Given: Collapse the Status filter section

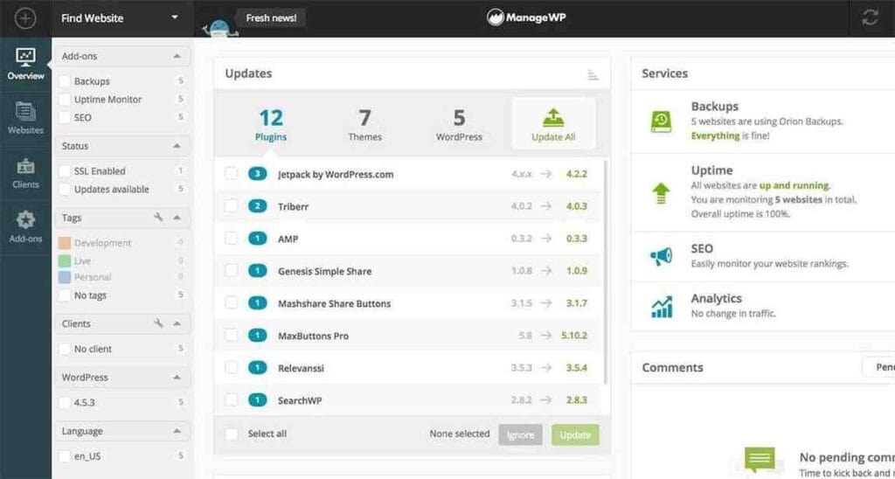Looking at the screenshot, I should pos(177,146).
